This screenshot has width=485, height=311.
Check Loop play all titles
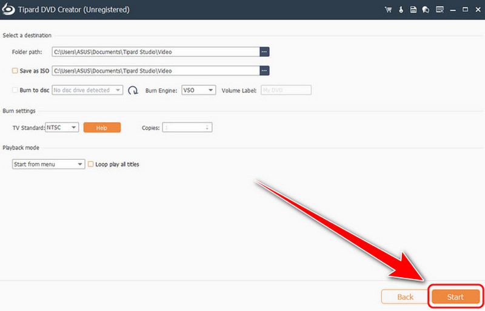(x=90, y=164)
